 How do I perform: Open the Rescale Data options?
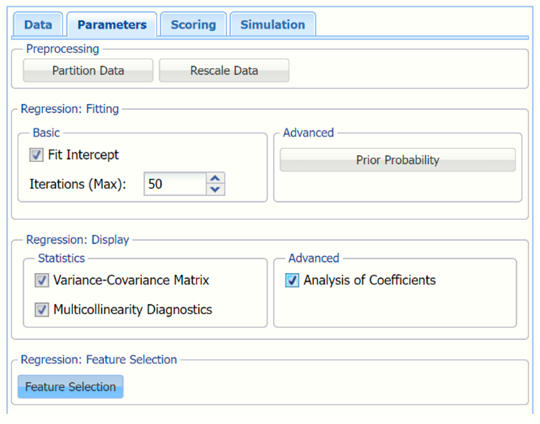point(224,71)
